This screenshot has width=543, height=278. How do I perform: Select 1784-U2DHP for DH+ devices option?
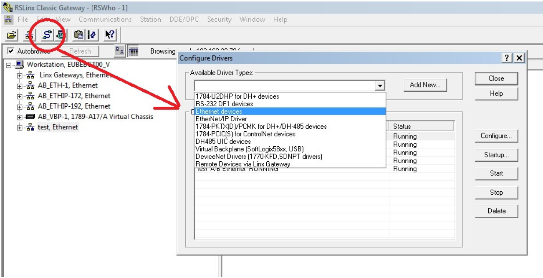[290, 96]
